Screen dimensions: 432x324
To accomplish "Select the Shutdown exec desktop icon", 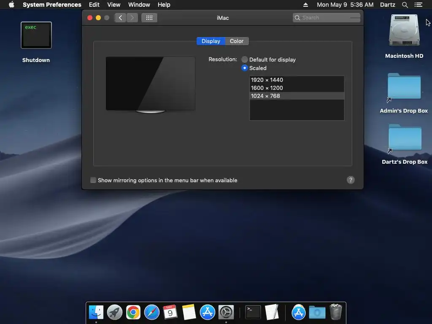I will (36, 35).
